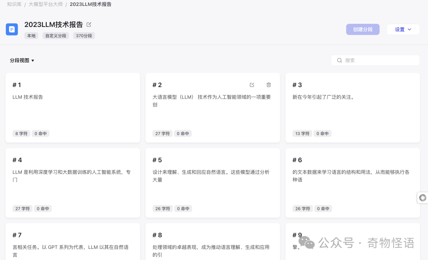Open segment card #1 LLM 技术报告
Viewport: 428px width, 260px height.
pyautogui.click(x=73, y=108)
